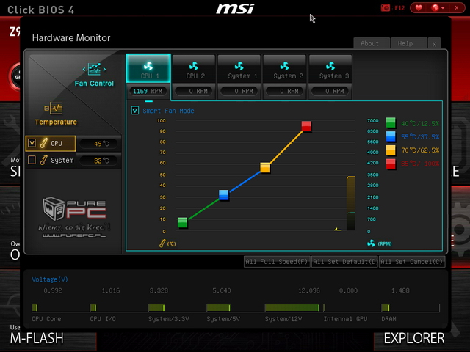The width and height of the screenshot is (470, 352).
Task: Switch to System 2 fan tab
Action: pos(285,68)
